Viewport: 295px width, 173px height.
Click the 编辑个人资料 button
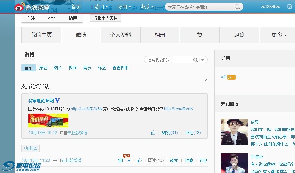[105, 18]
